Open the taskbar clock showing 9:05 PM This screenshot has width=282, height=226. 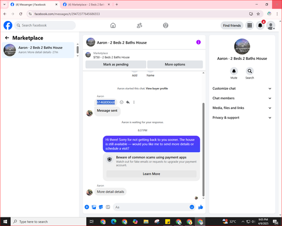(x=263, y=221)
